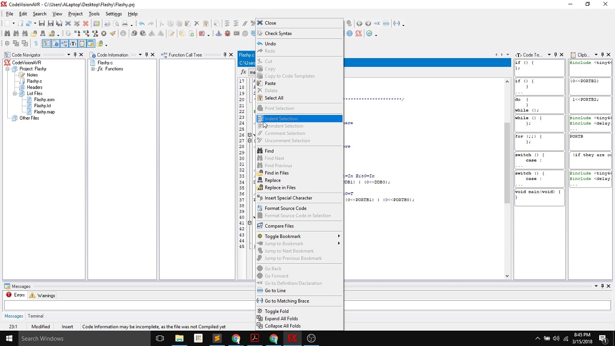This screenshot has width=615, height=346.
Task: Click the editor vertical scrollbar down arrow
Action: (507, 276)
